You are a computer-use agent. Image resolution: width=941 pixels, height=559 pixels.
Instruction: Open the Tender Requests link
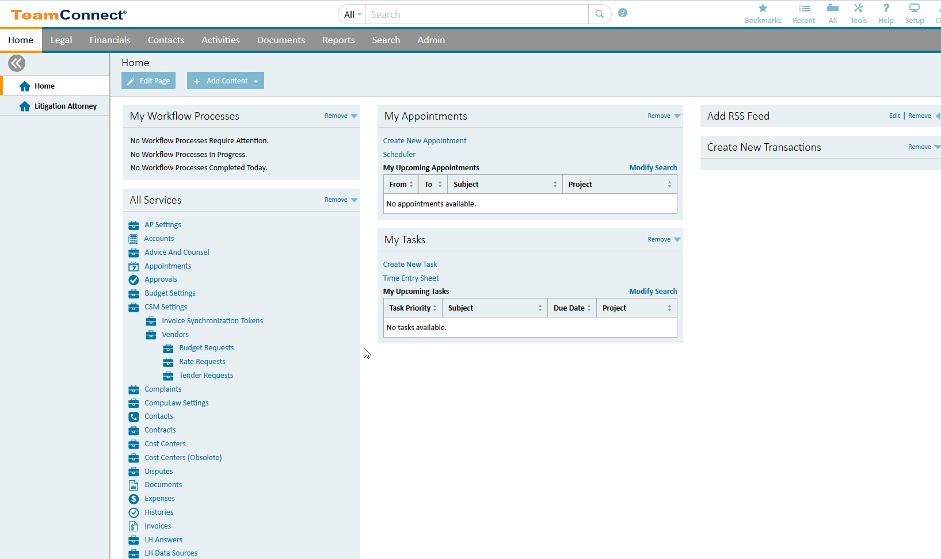pyautogui.click(x=206, y=376)
